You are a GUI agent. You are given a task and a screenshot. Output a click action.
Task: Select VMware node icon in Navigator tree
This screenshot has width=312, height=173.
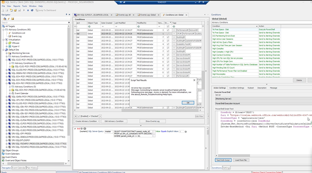pyautogui.click(x=10, y=43)
